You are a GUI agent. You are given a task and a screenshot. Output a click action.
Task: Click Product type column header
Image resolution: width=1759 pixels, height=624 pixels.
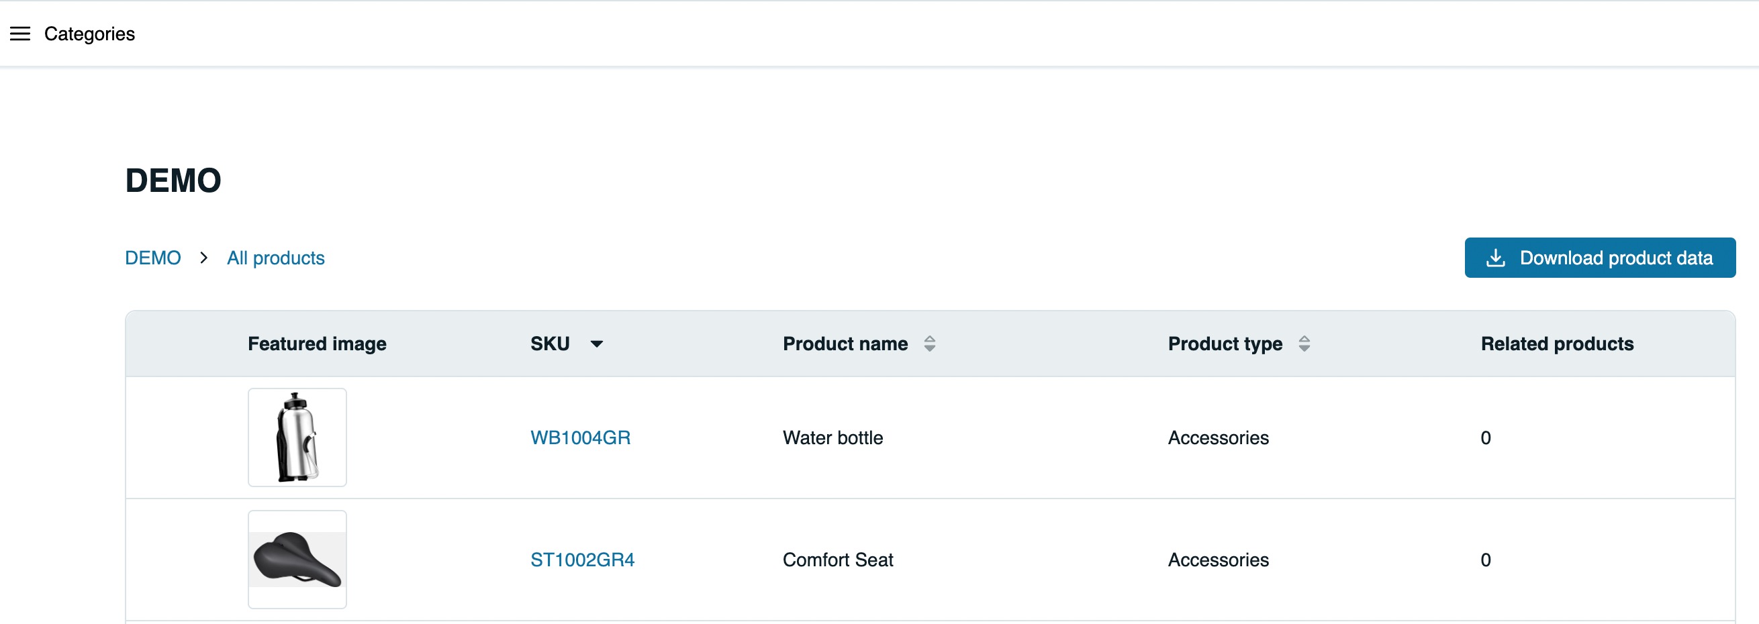click(x=1225, y=344)
